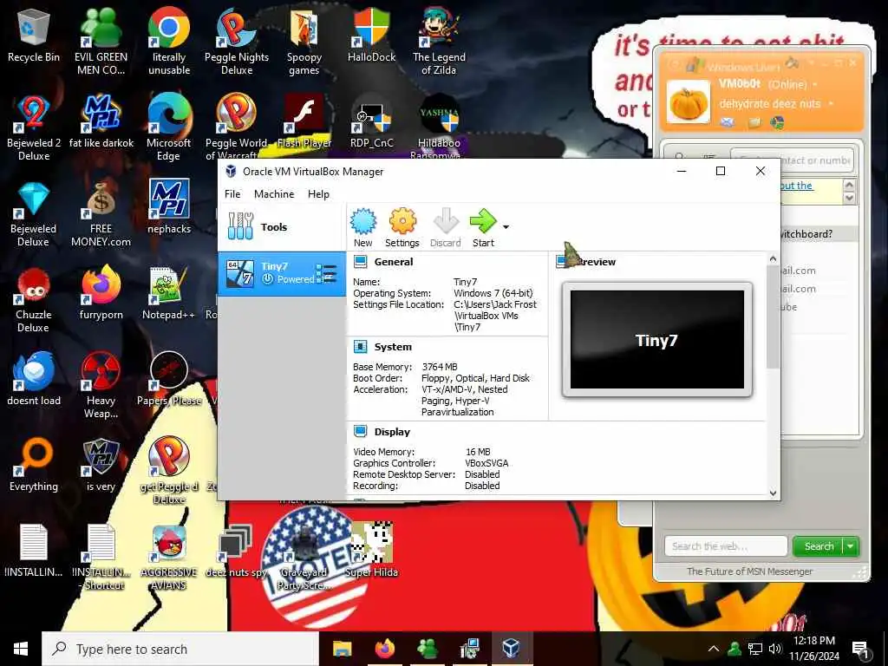The width and height of the screenshot is (888, 666).
Task: Click the Discard toolbar icon
Action: click(445, 228)
